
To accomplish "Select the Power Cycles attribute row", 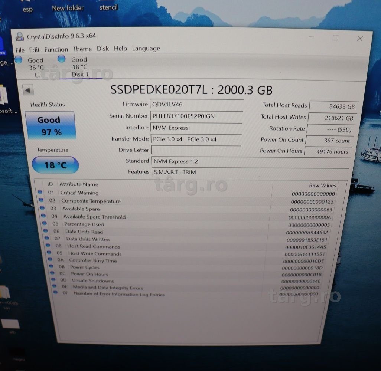I will point(187,267).
